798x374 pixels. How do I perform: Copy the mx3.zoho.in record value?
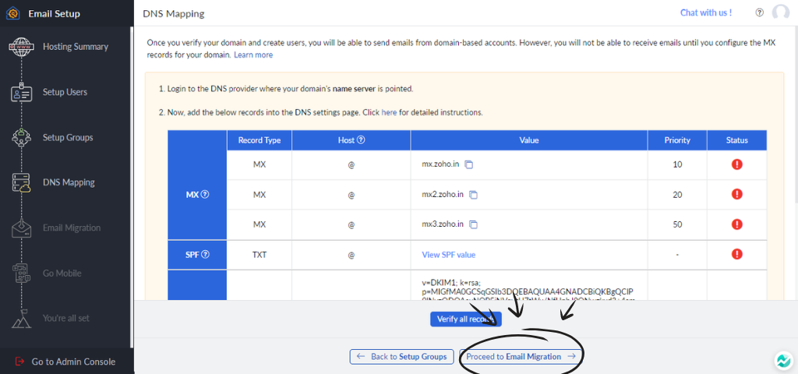pyautogui.click(x=473, y=224)
